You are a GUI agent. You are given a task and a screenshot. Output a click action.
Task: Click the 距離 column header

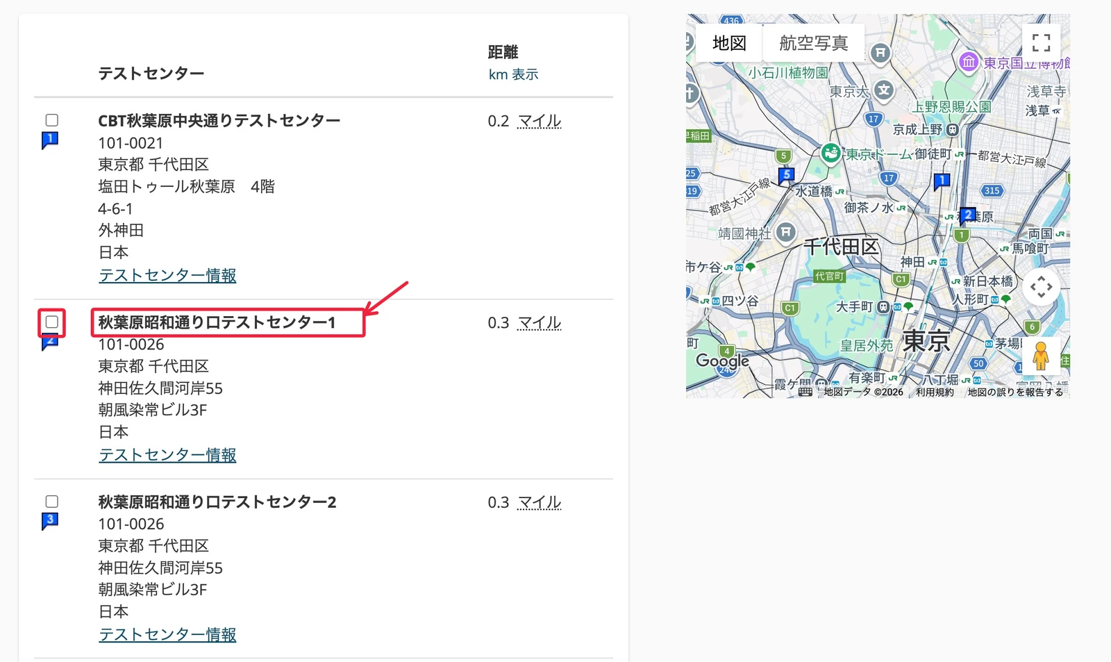503,52
